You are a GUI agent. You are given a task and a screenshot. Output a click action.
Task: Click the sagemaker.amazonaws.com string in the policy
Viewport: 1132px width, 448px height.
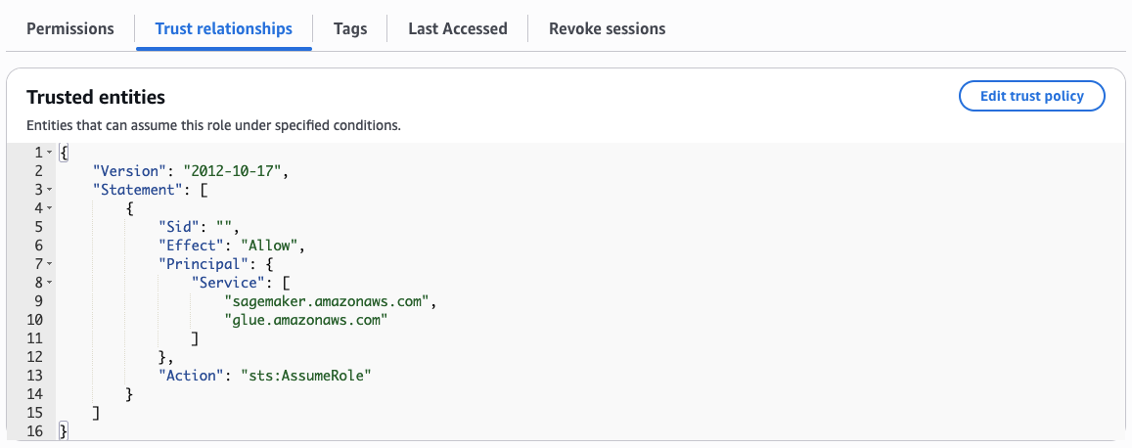(328, 301)
